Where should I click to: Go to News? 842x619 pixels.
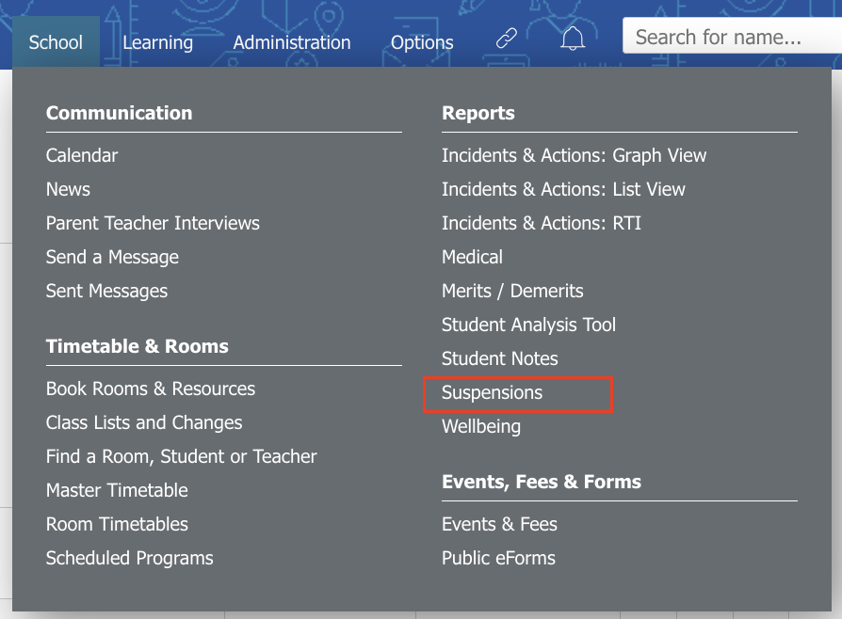68,189
